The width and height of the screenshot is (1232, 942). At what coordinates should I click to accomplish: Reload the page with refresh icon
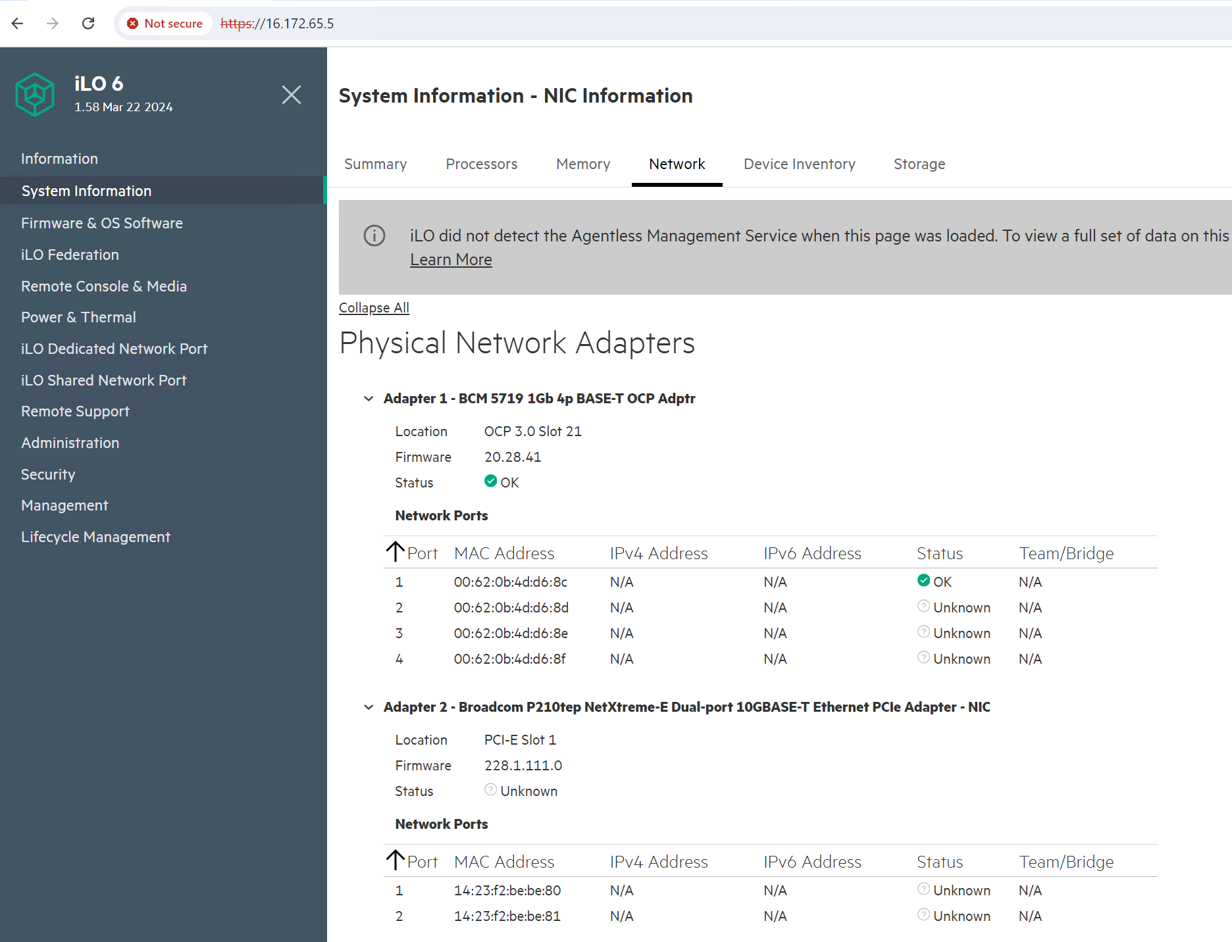88,24
